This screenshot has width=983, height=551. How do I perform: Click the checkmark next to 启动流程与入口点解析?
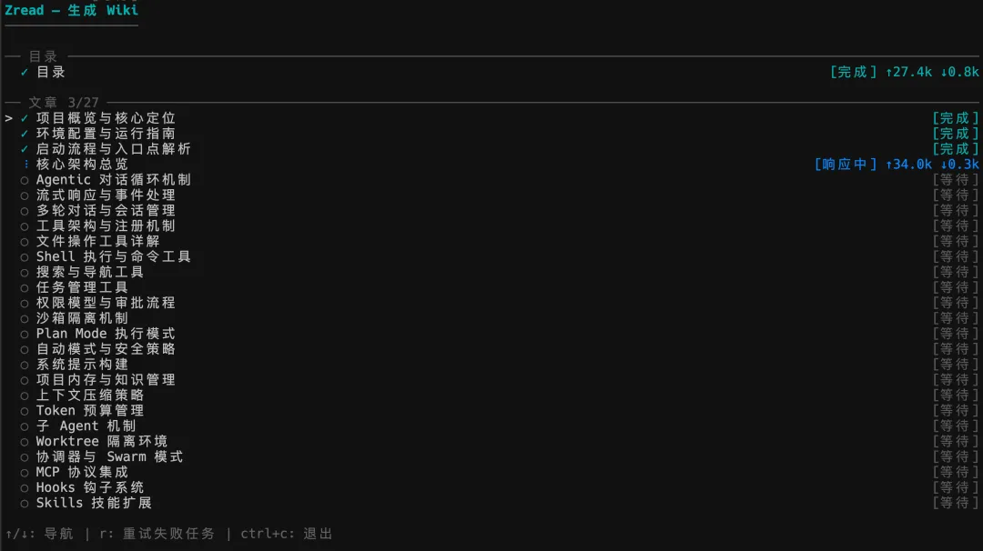(x=25, y=149)
